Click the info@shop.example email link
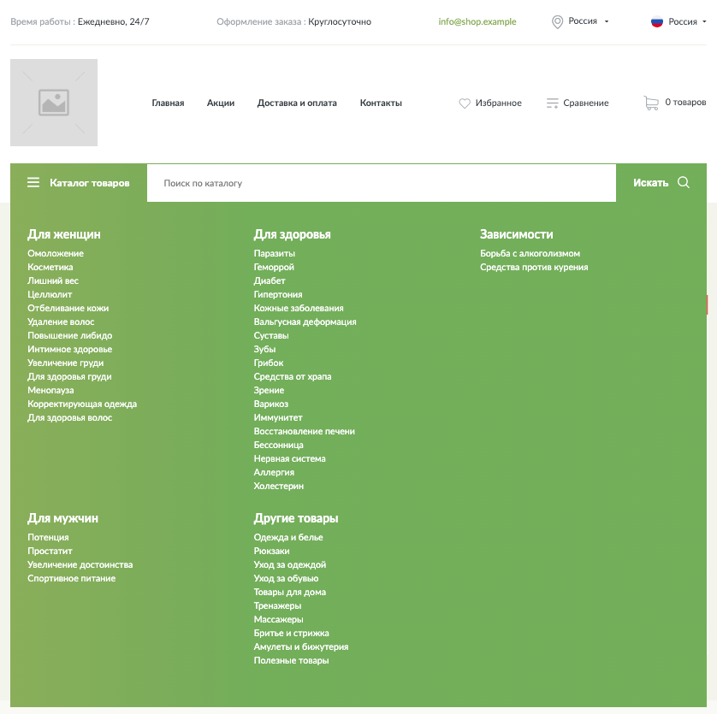The image size is (717, 714). (x=477, y=22)
